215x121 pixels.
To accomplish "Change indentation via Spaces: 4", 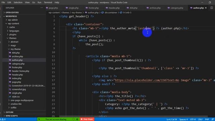I will (183, 120).
